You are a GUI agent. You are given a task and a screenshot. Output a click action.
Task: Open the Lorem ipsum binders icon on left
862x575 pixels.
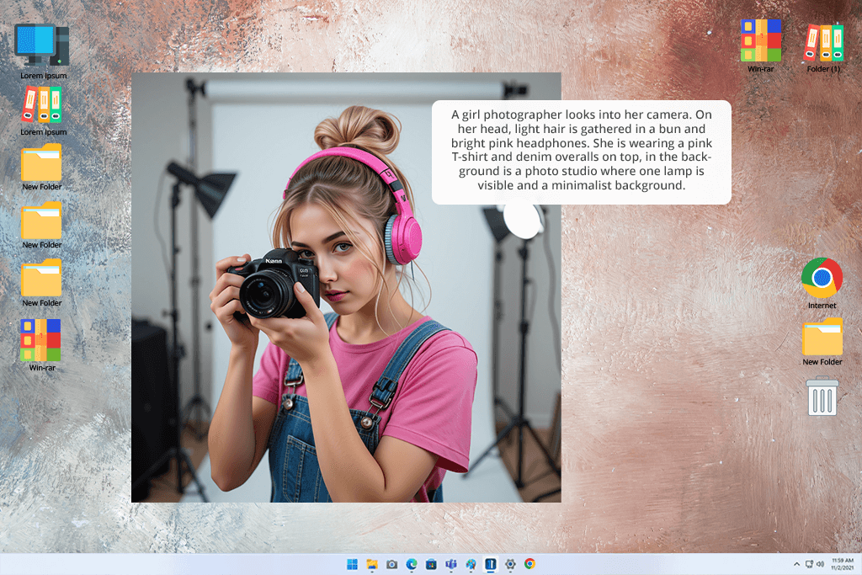tap(42, 104)
